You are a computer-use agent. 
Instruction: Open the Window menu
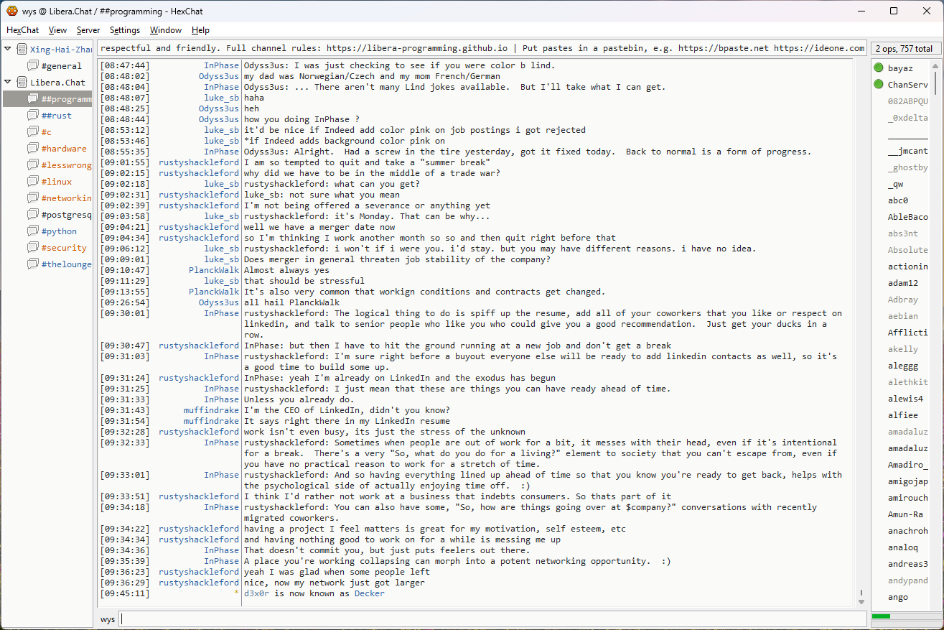point(165,30)
